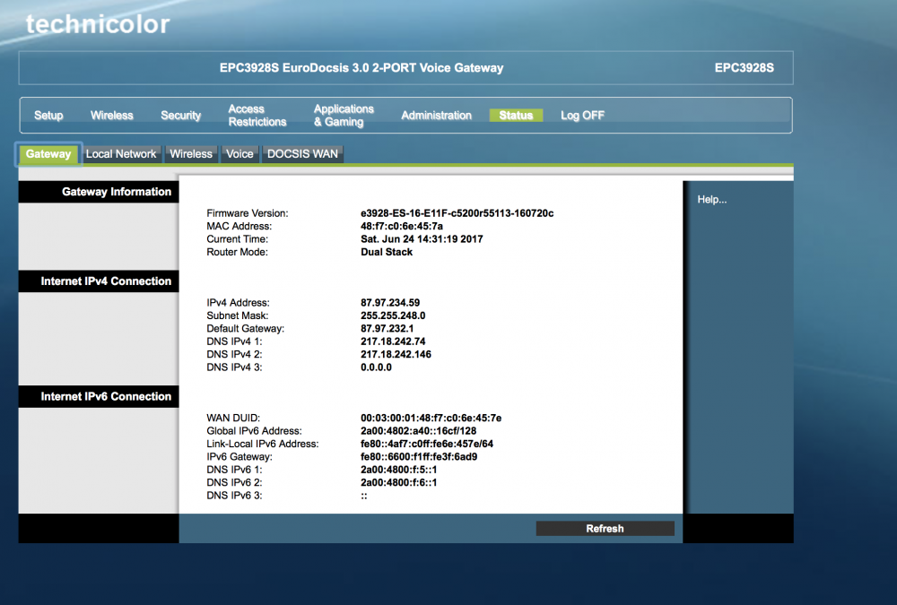Screen dimensions: 897x605
Task: Click the WAN DUID value
Action: (431, 418)
